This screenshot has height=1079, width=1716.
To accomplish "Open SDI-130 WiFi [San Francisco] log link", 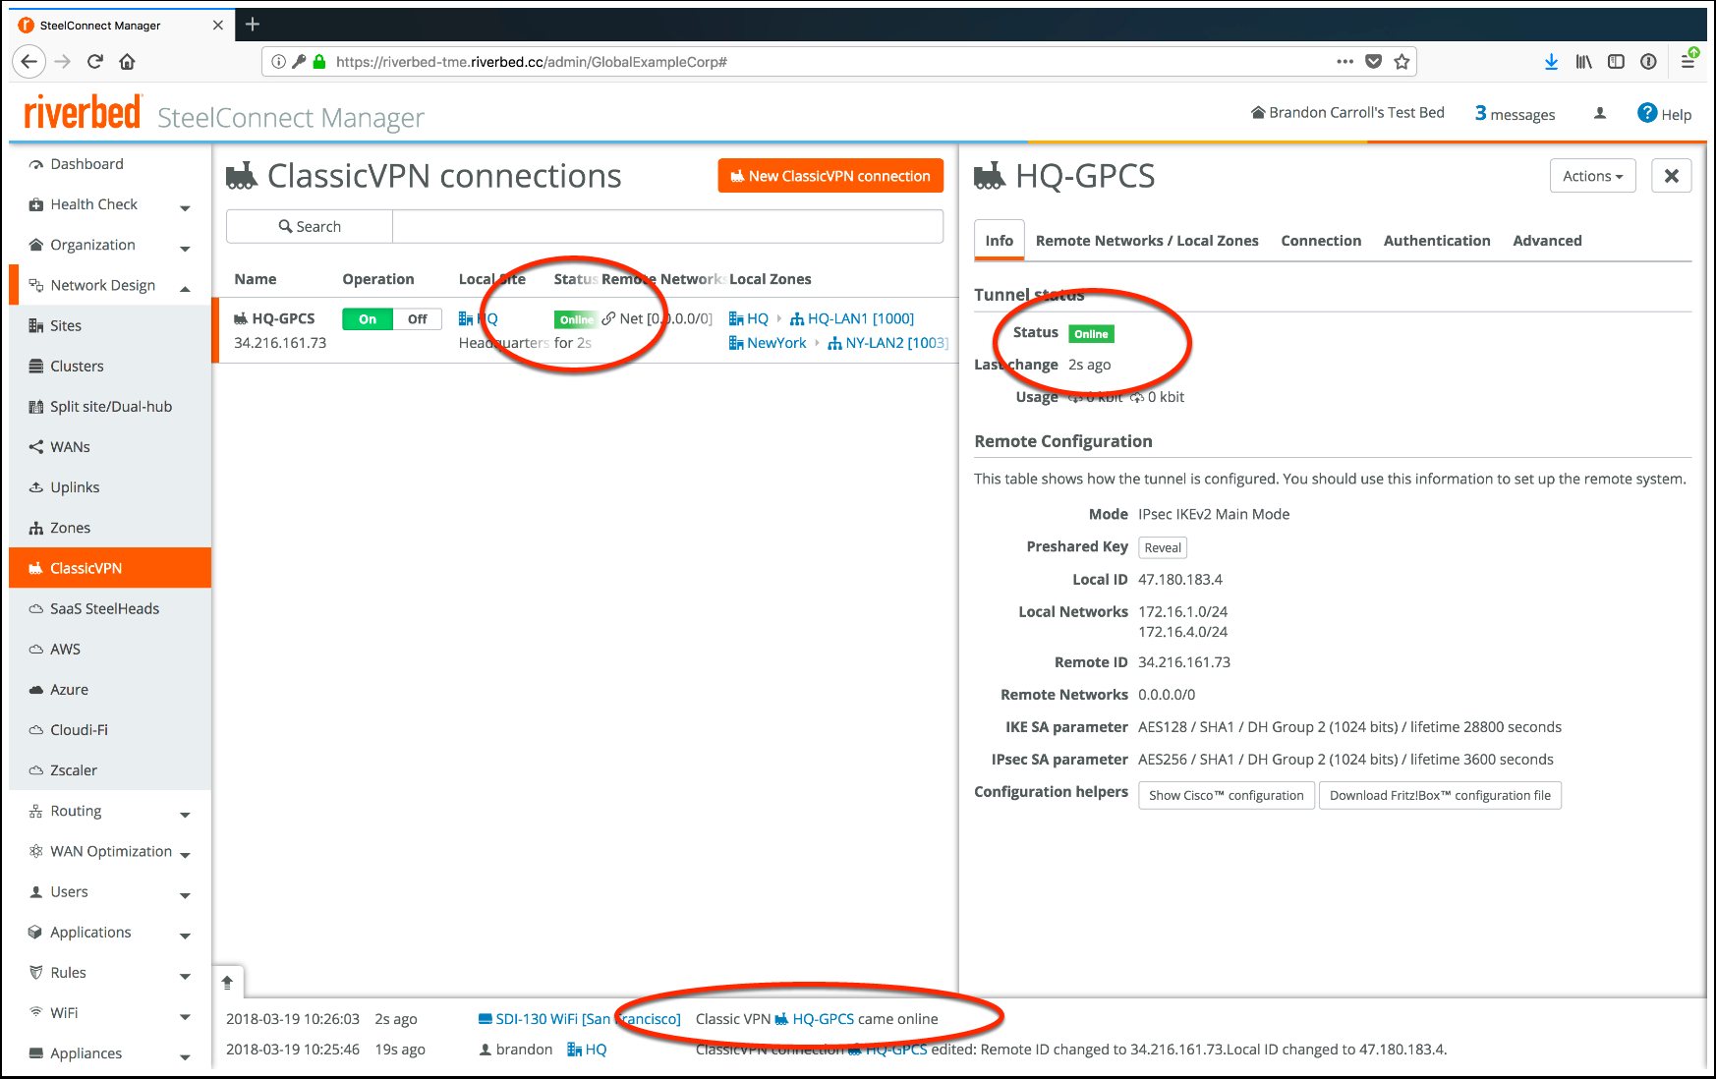I will pos(580,1019).
